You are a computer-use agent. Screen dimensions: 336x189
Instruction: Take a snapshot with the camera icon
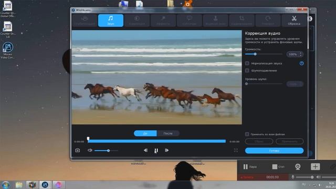78,151
